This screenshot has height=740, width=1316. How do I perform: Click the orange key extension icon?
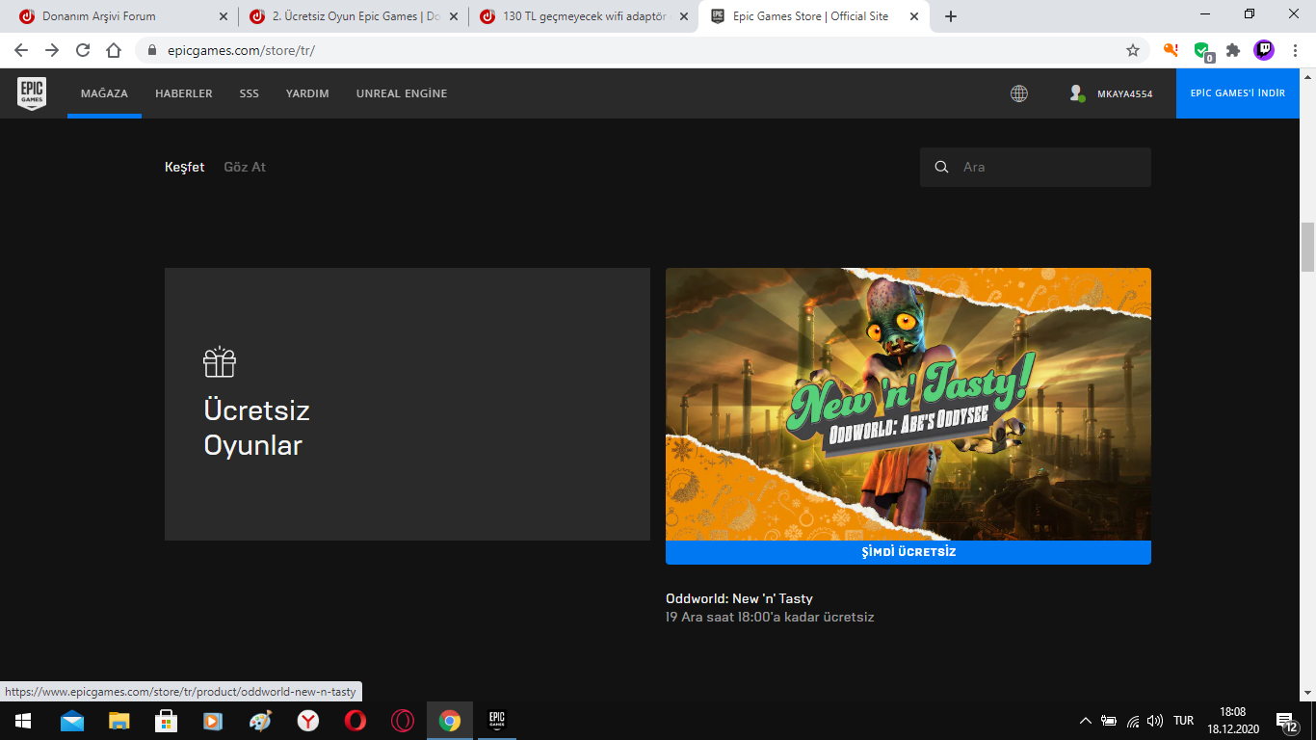[x=1171, y=50]
